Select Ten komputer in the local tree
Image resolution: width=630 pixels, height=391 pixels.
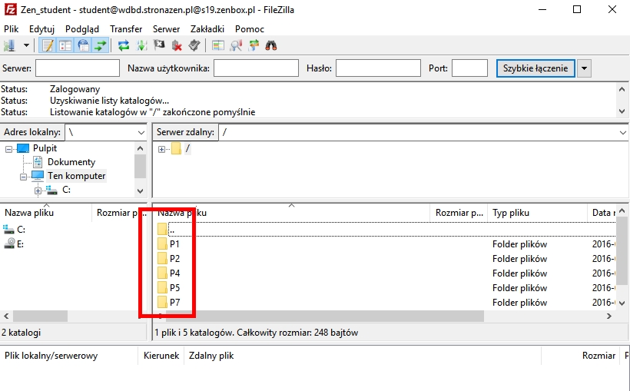tap(76, 176)
